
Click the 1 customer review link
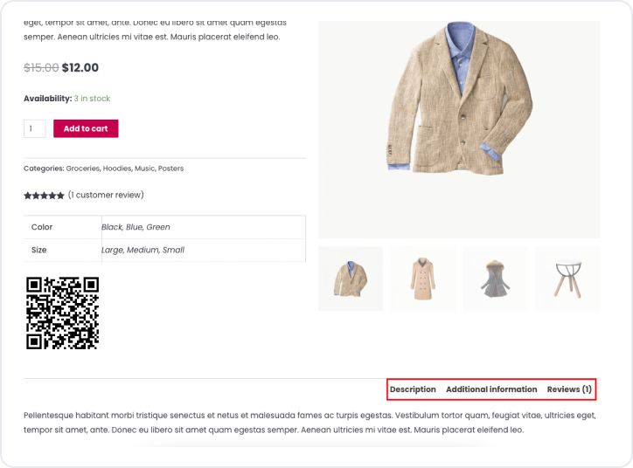coord(106,195)
